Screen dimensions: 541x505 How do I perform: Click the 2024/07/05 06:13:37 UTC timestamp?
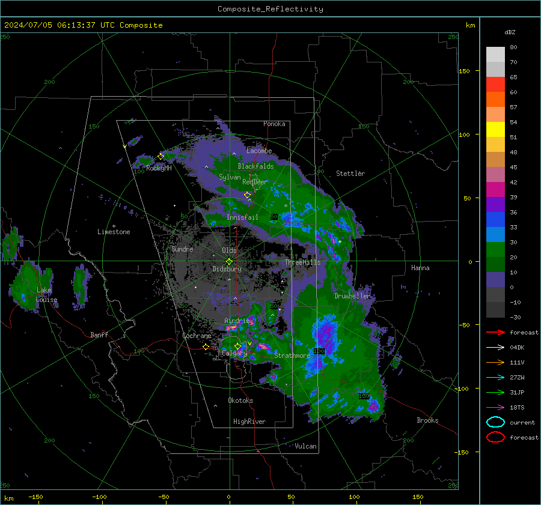tap(84, 25)
